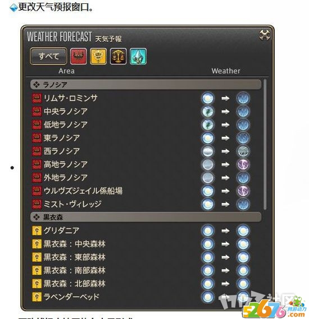Collapse the 黒衣森 region header
309x319 pixels.
pos(146,217)
